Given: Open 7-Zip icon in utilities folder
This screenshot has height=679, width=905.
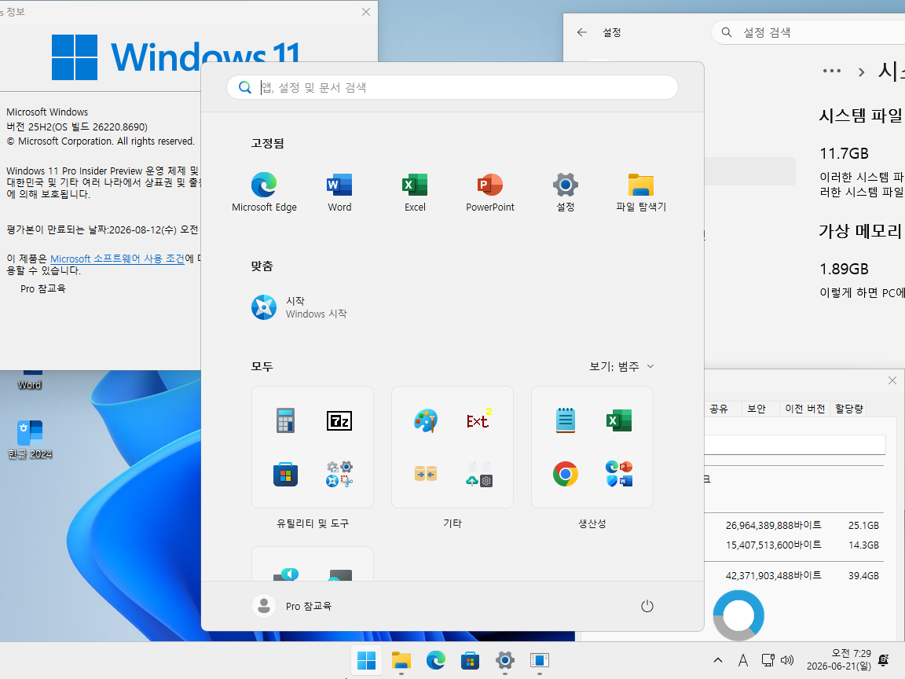Looking at the screenshot, I should point(339,420).
